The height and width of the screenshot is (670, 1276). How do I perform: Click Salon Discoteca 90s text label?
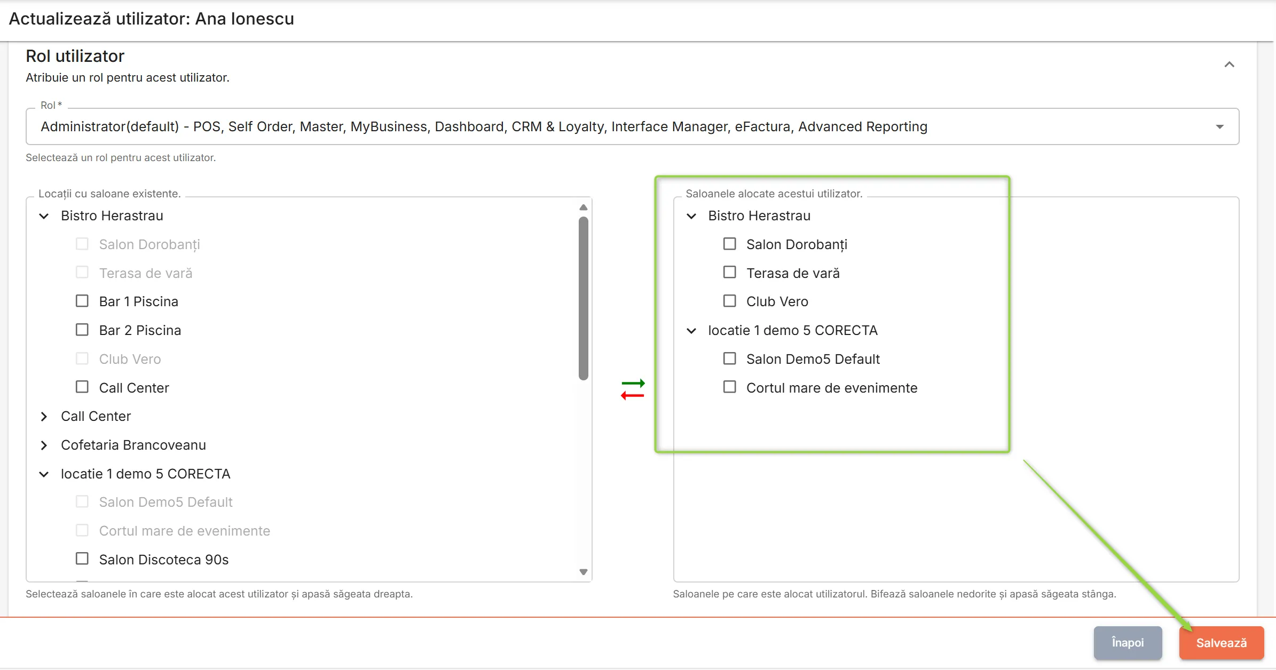(x=164, y=560)
